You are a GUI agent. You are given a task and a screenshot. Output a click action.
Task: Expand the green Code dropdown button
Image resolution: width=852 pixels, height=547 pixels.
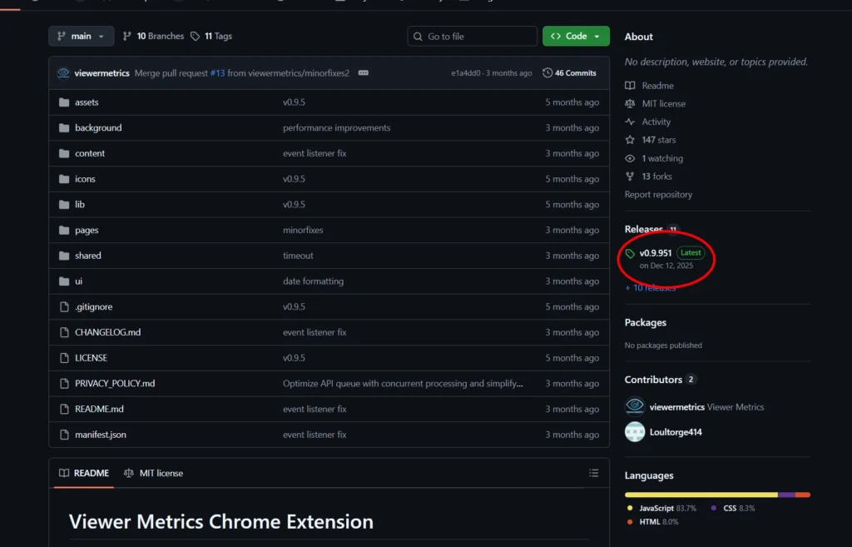(x=576, y=37)
